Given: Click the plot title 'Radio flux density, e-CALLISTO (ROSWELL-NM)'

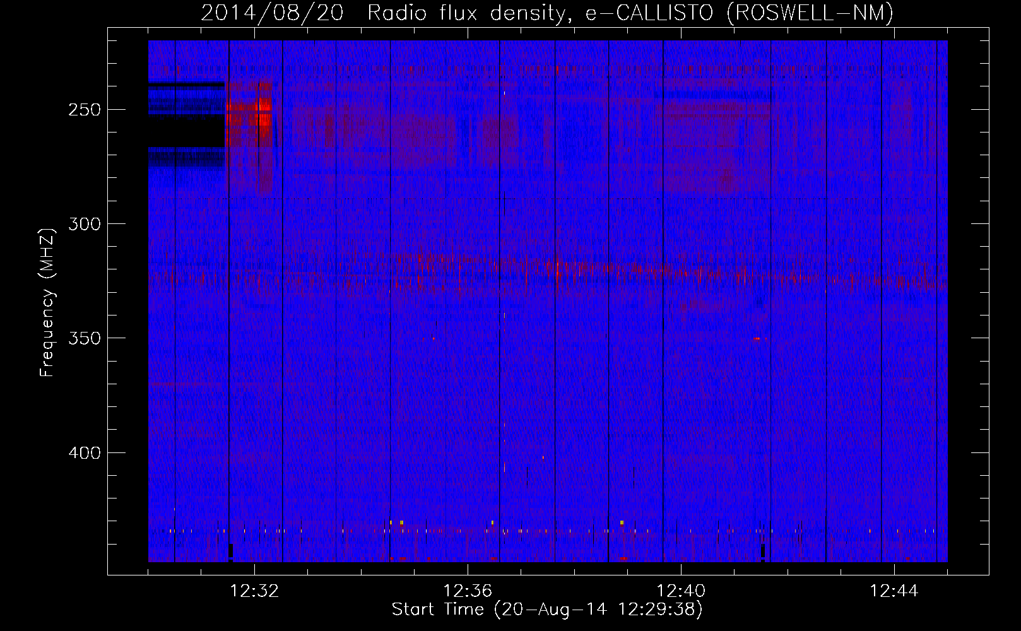Looking at the screenshot, I should (x=630, y=13).
